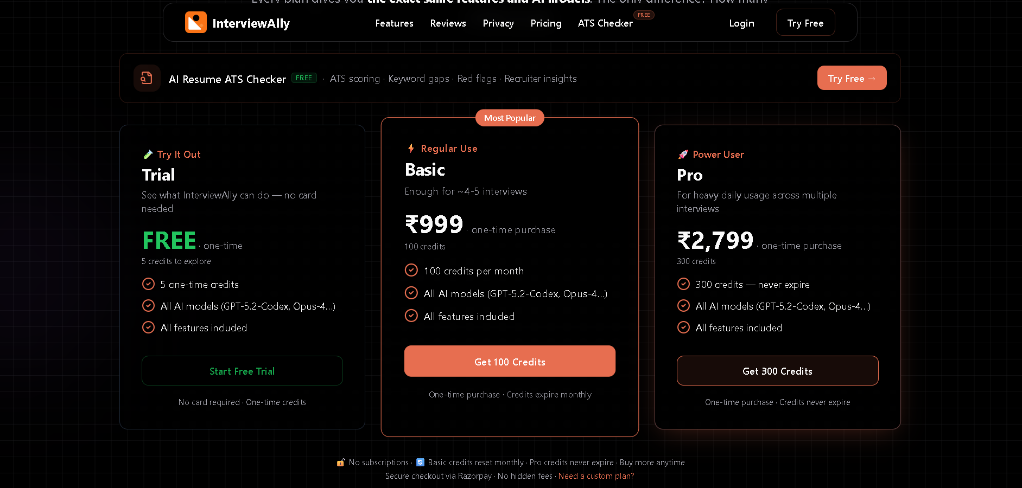Click the lock icon before No subscriptions
This screenshot has height=488, width=1022.
pyautogui.click(x=341, y=463)
